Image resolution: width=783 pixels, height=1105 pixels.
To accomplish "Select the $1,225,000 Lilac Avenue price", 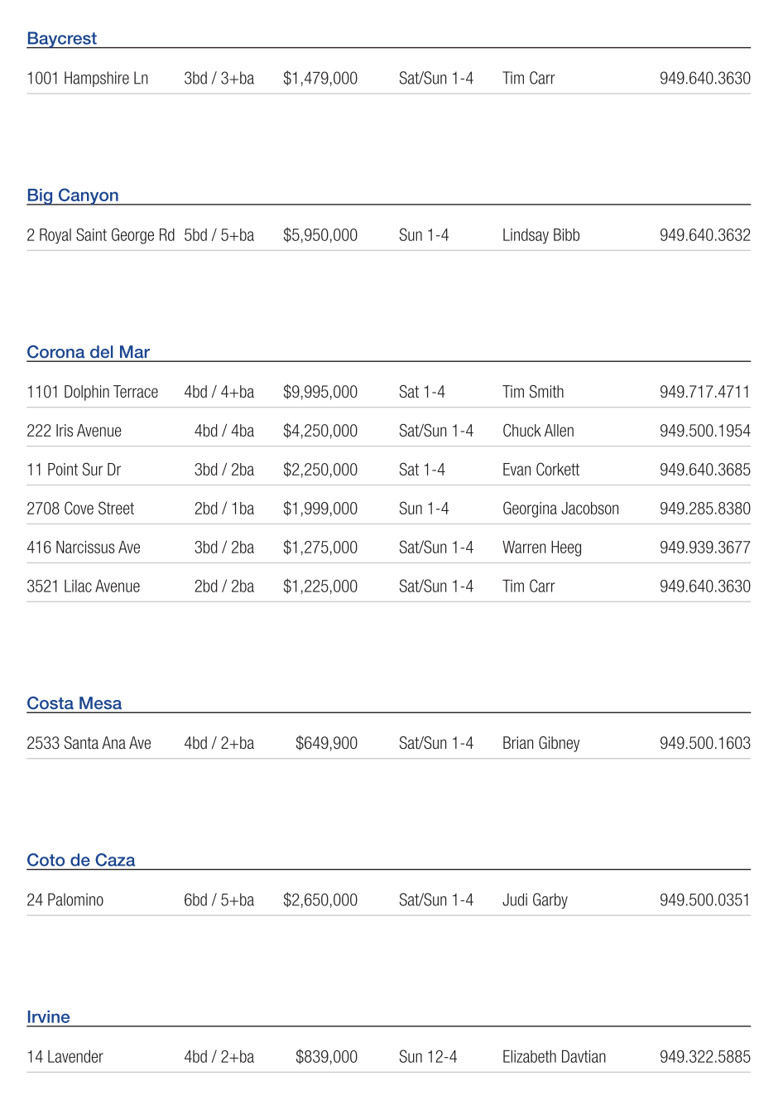I will [320, 586].
